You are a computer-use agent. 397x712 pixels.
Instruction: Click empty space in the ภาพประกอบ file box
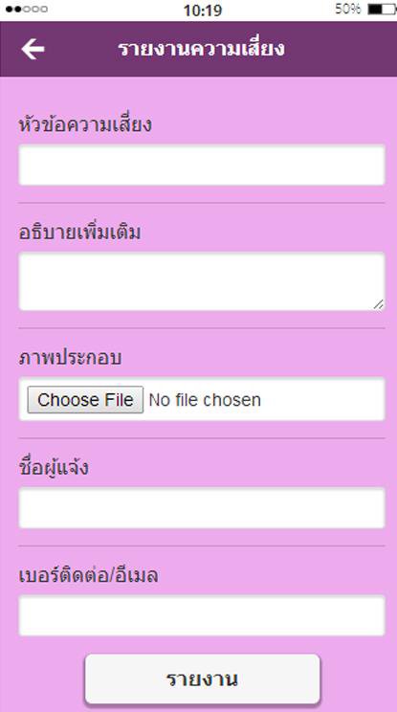[322, 400]
